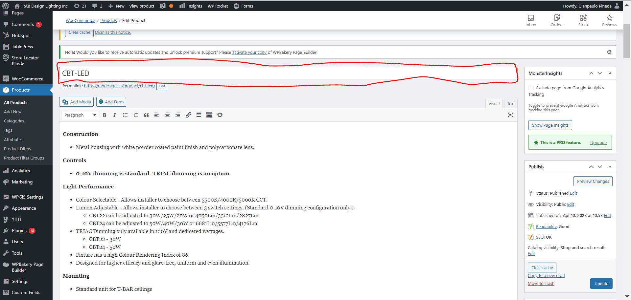Open the WooCommerce Inbox icon

(x=530, y=20)
